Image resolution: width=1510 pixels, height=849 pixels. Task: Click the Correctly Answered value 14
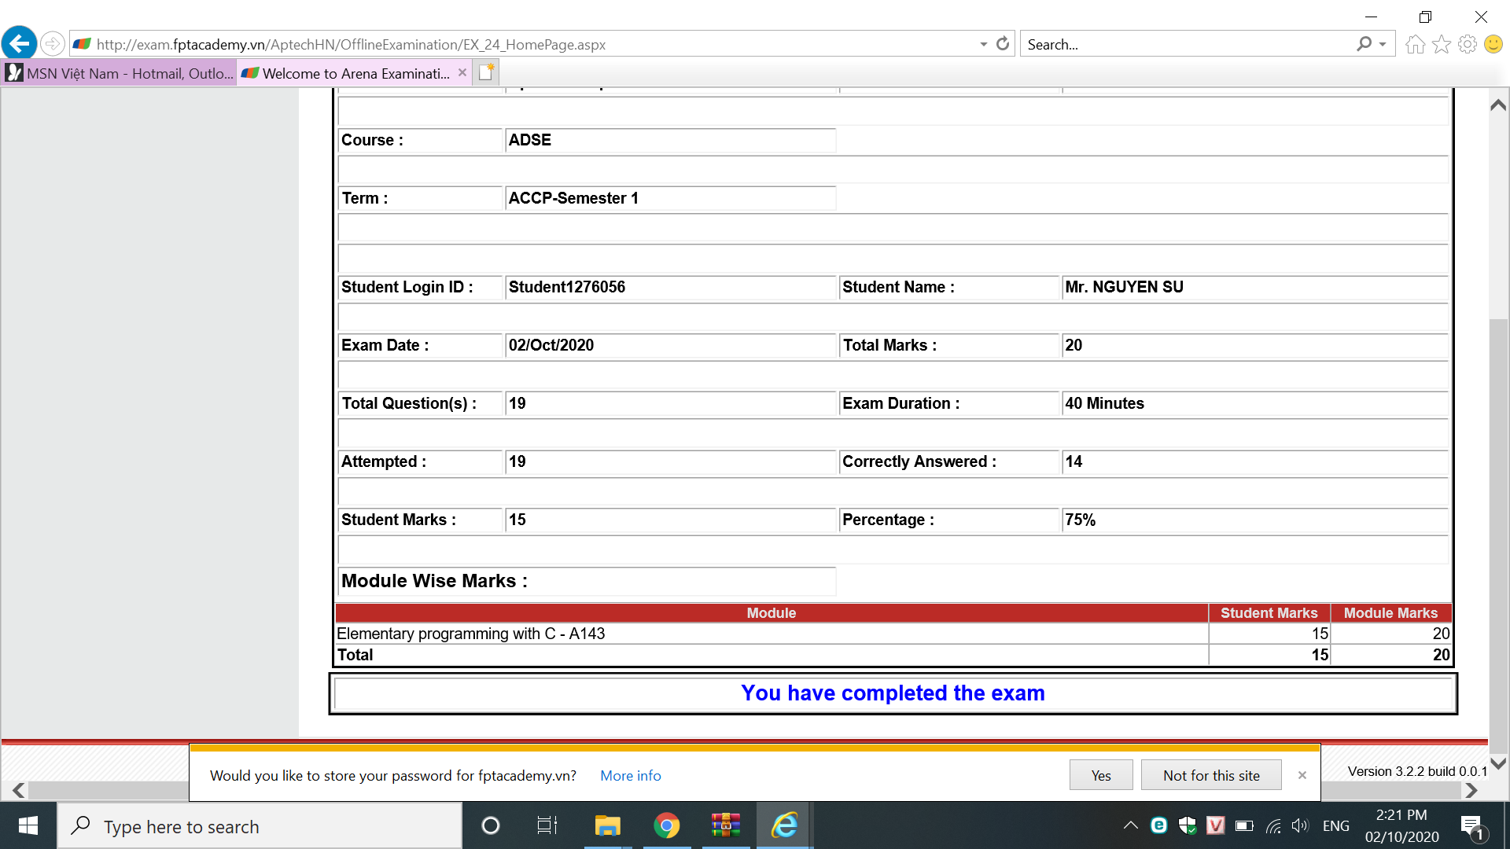pyautogui.click(x=1074, y=461)
